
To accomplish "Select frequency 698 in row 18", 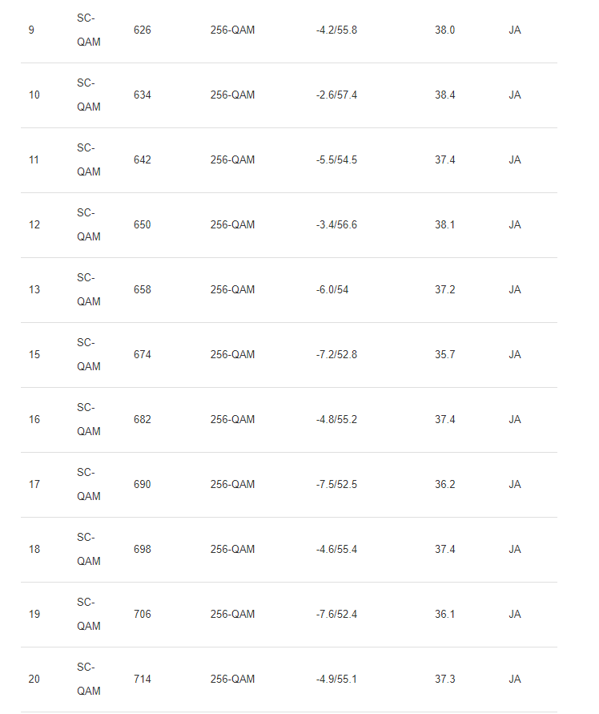I will (x=143, y=549).
